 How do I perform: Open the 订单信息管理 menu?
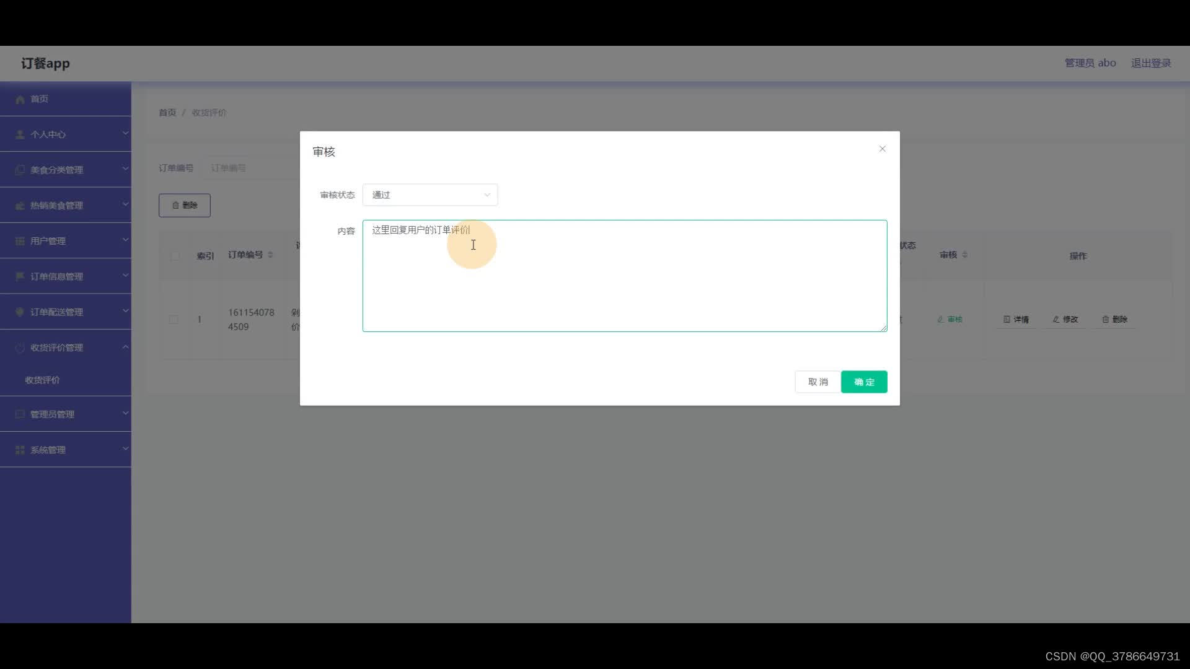coord(66,276)
